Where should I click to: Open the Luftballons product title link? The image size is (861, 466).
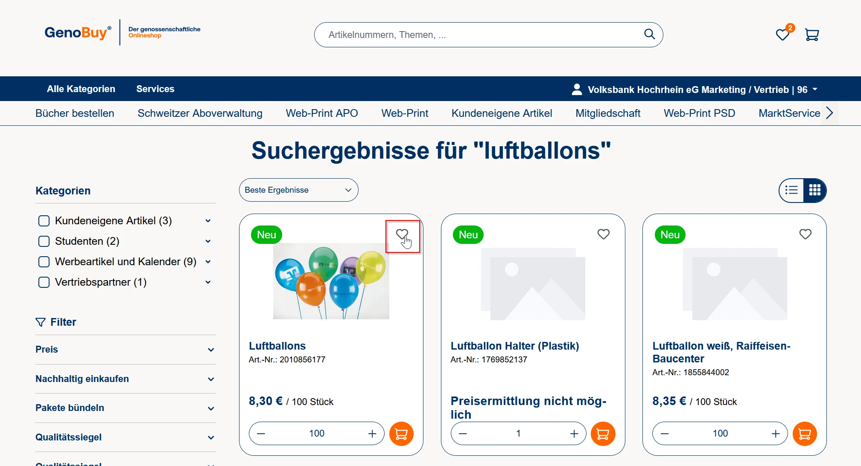pyautogui.click(x=277, y=346)
